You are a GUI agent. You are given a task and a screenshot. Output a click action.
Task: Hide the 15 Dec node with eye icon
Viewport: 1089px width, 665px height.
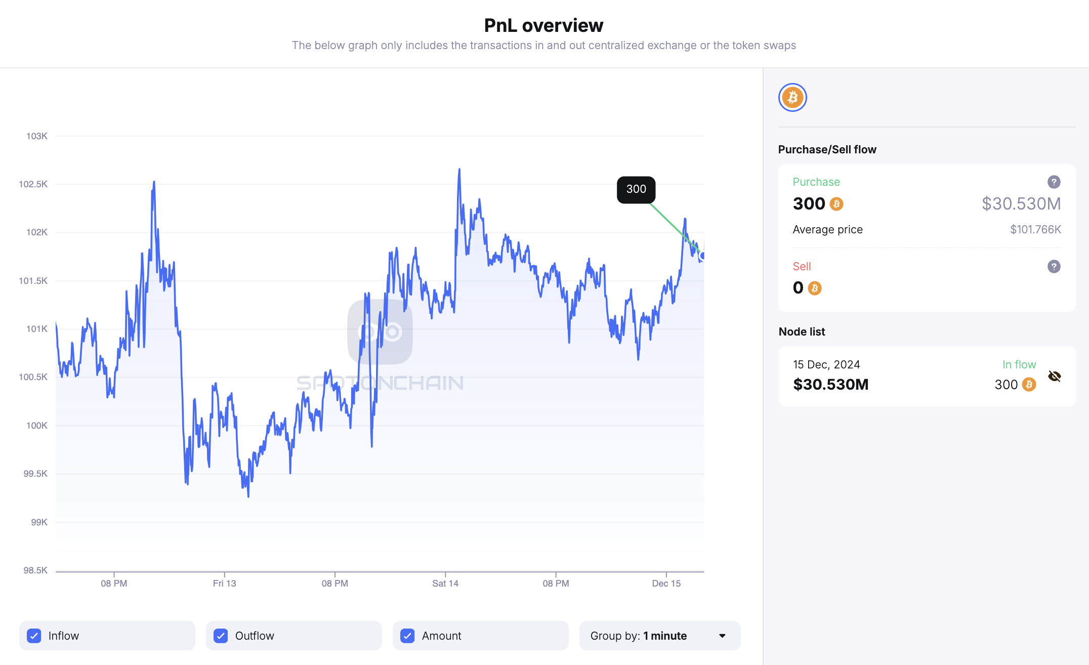click(x=1055, y=376)
